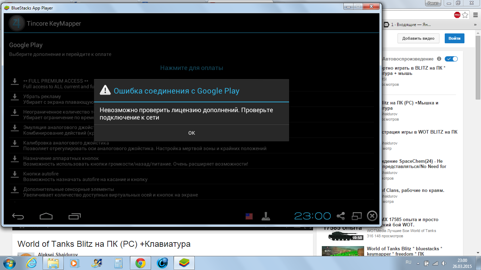Show hidden tray icons arrow
The image size is (481, 270).
(x=418, y=263)
